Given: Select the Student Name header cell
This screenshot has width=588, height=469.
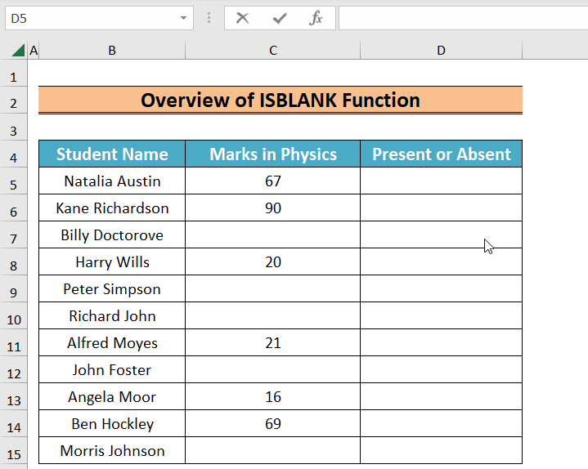Looking at the screenshot, I should (x=112, y=154).
